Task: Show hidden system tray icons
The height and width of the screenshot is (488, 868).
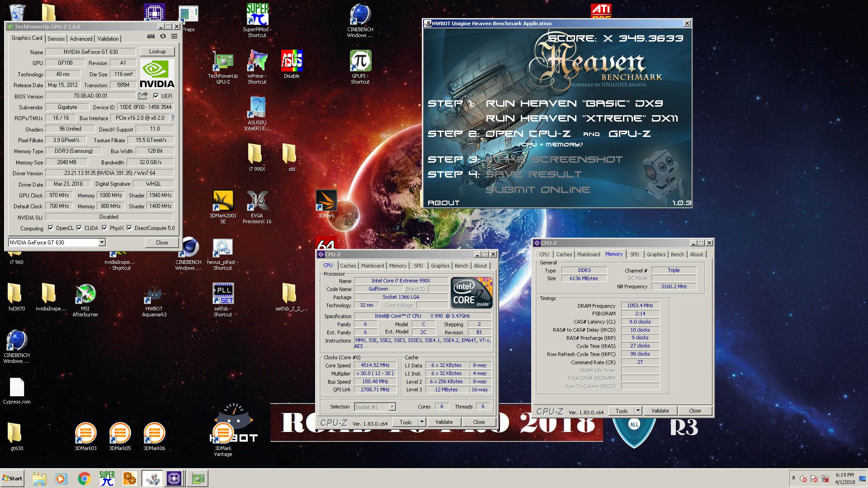Action: pyautogui.click(x=793, y=479)
